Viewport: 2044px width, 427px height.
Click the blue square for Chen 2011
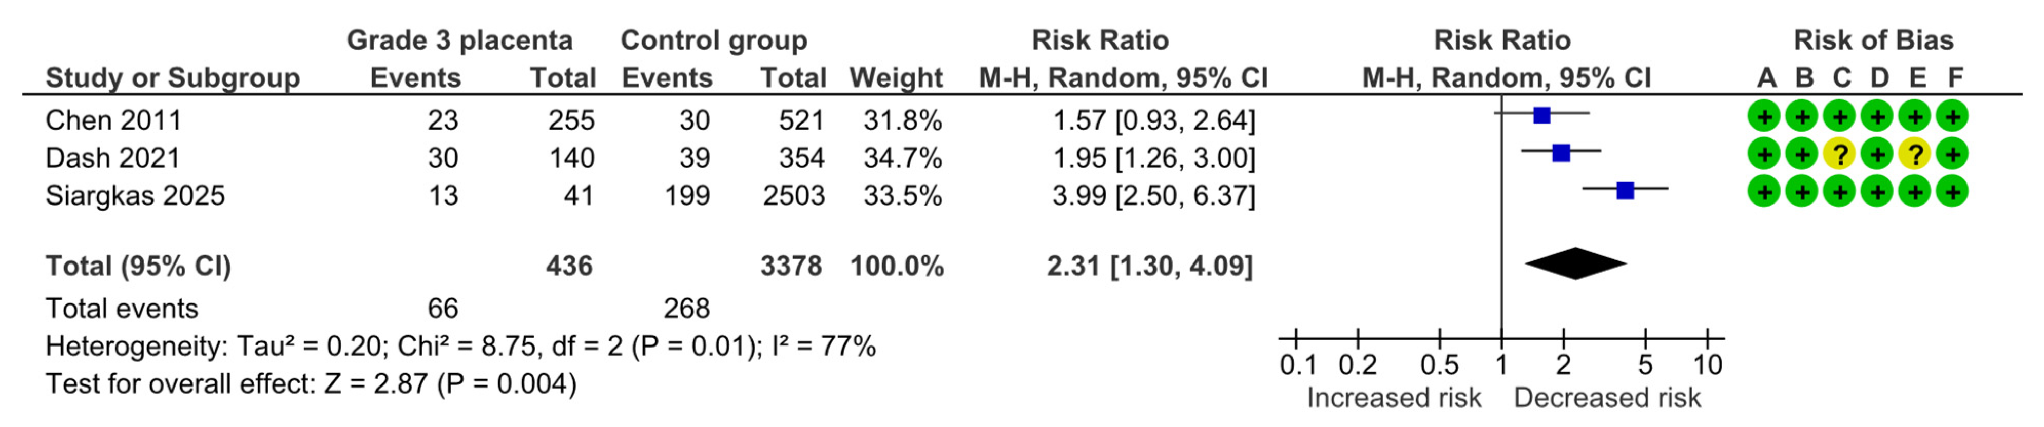coord(1542,116)
